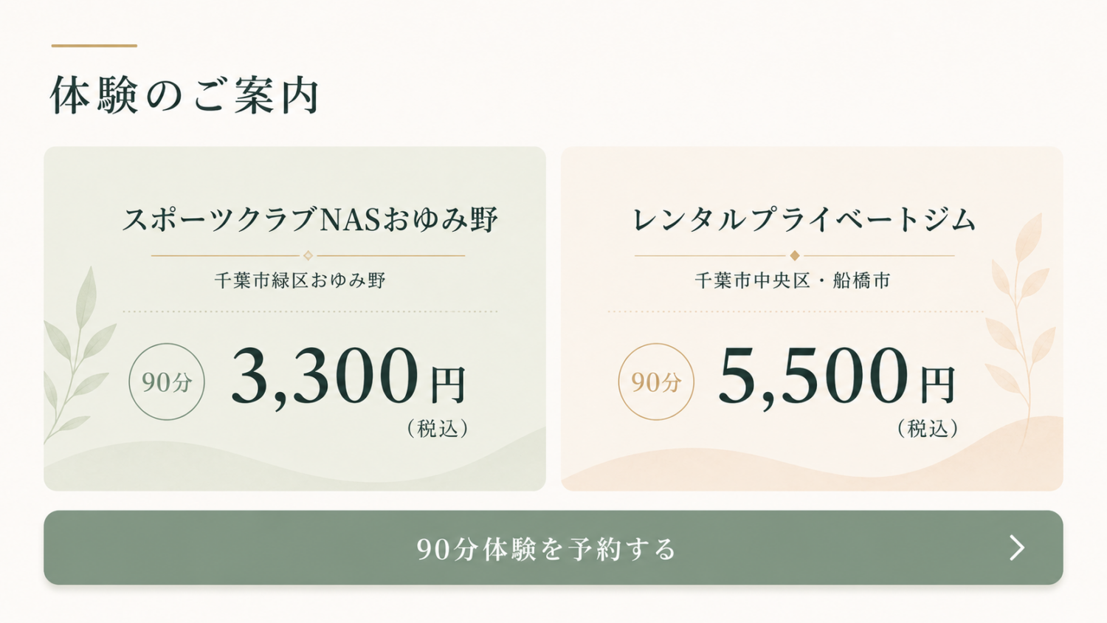Click the 5,500円 price
This screenshot has height=623, width=1107.
pos(837,376)
